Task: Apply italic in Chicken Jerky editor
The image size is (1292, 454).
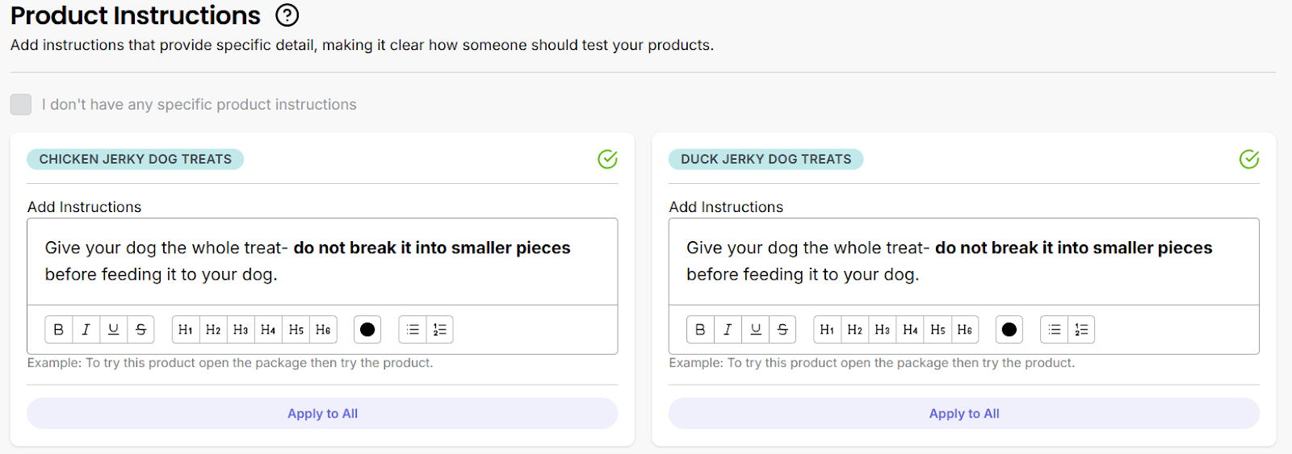Action: [86, 330]
